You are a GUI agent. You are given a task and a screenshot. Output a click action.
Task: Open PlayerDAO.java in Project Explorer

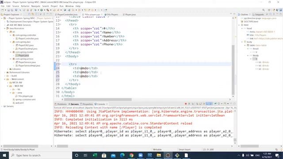[x=26, y=45]
